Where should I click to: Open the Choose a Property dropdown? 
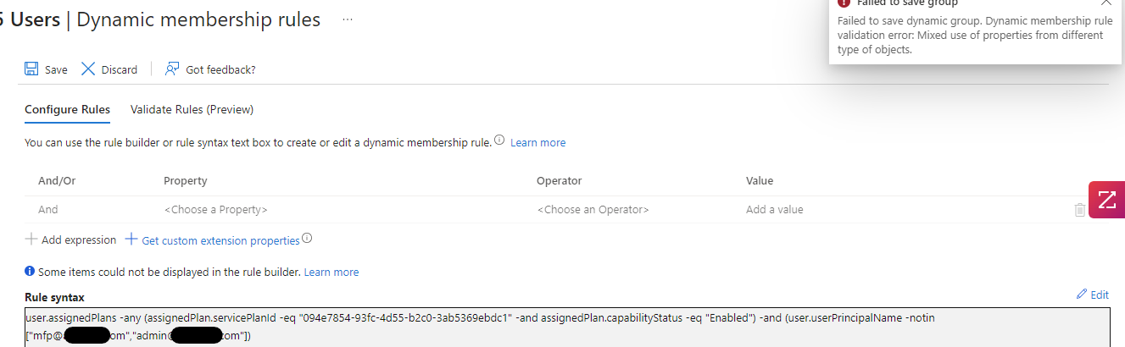pyautogui.click(x=215, y=210)
